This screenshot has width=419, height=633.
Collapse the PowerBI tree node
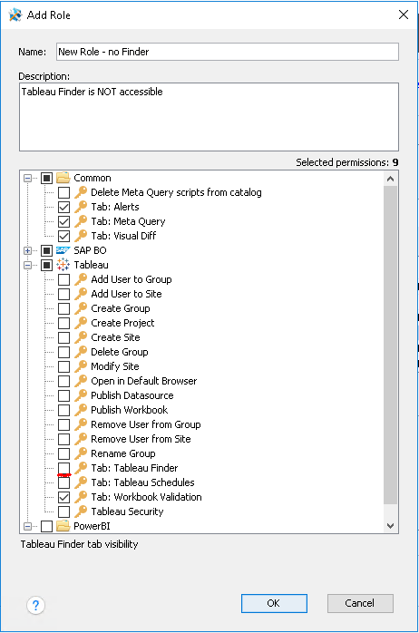click(x=27, y=526)
